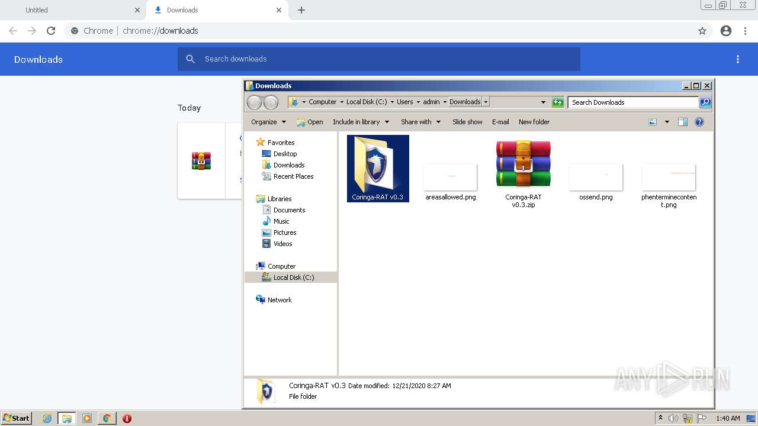Click the admin breadcrumb segment
758x426 pixels.
[431, 102]
